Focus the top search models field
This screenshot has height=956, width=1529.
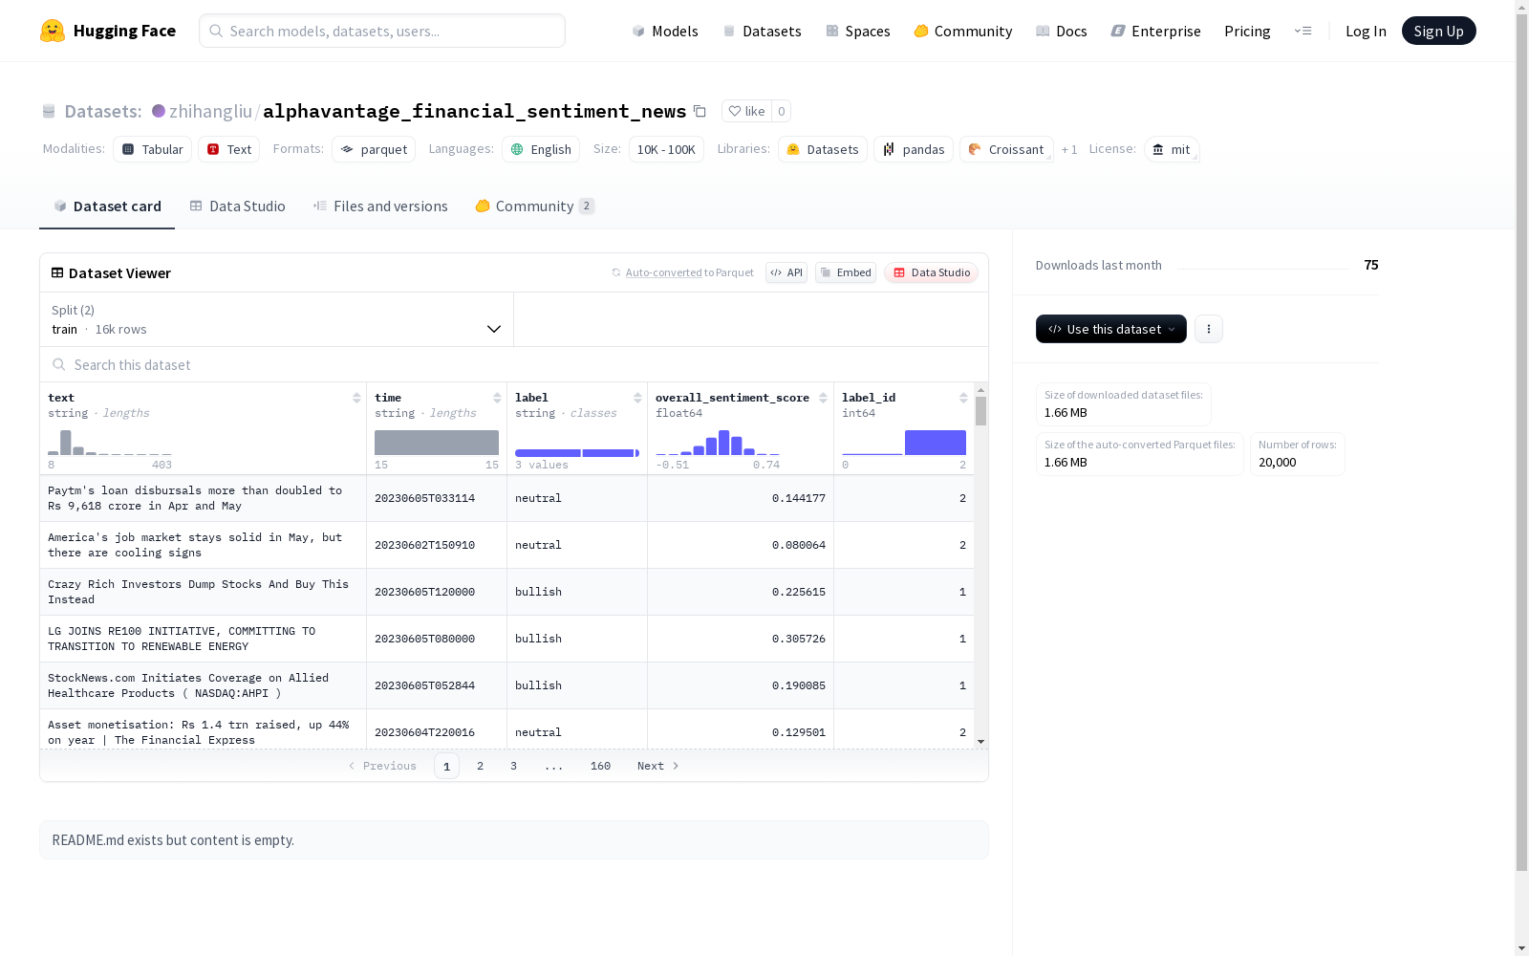[x=382, y=31]
